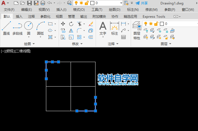
Task: Click the Erase tool icon
Action: click(91, 24)
